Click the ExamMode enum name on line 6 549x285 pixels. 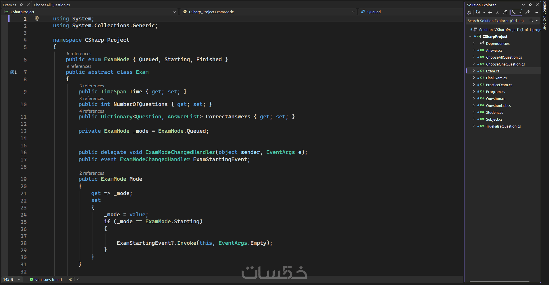click(x=117, y=59)
